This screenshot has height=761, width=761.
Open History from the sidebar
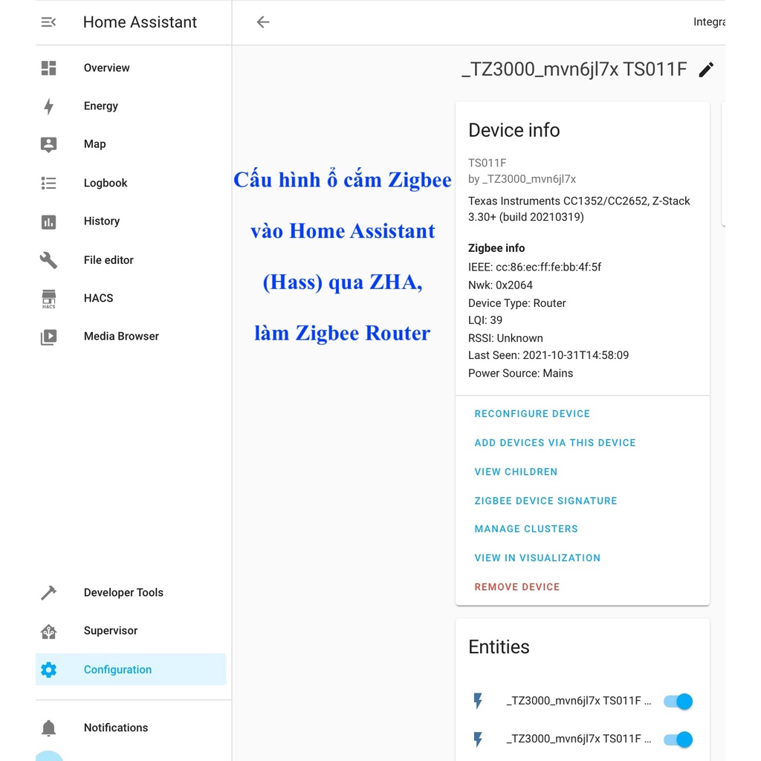point(102,221)
